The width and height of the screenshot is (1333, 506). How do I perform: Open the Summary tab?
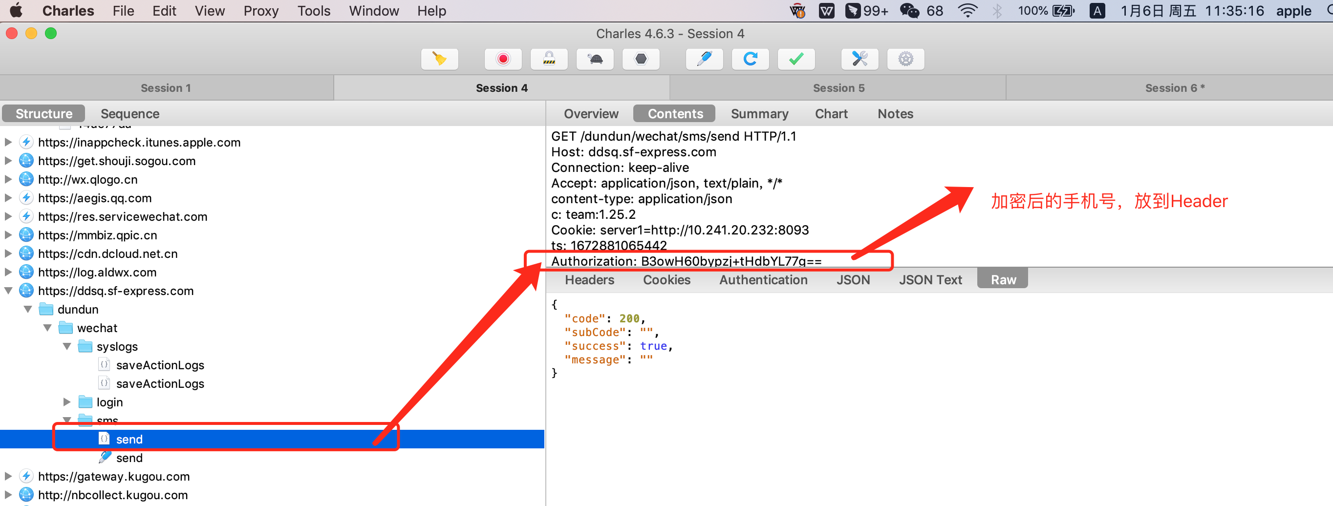(x=760, y=114)
